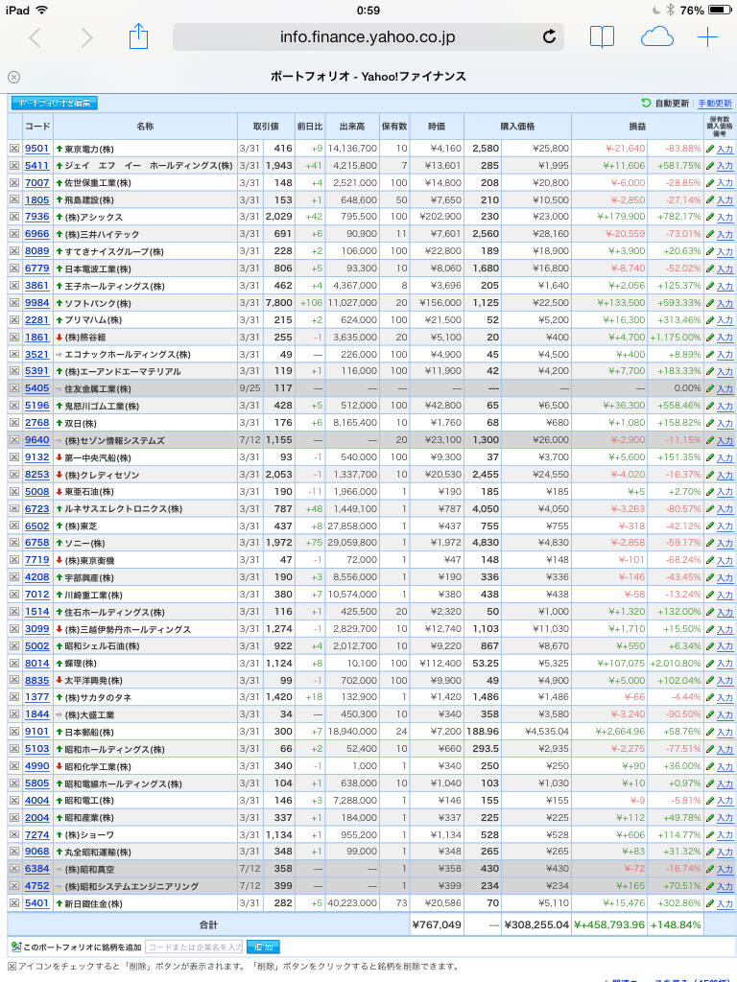Open stock code 9984 link

[x=37, y=303]
